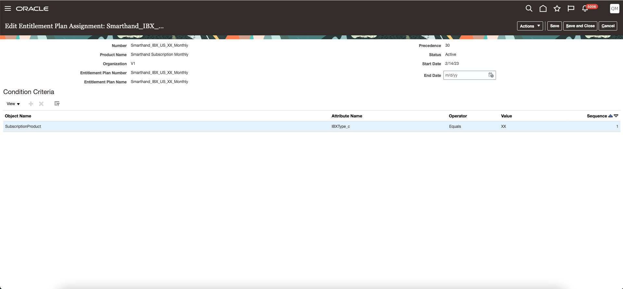Image resolution: width=623 pixels, height=289 pixels.
Task: Go to the Home page icon
Action: point(543,8)
